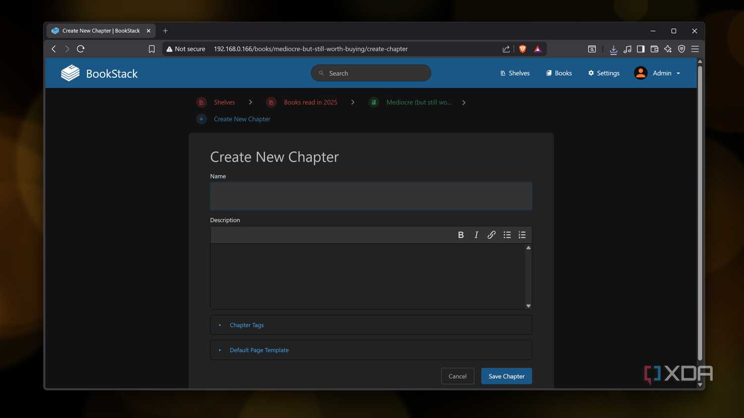This screenshot has width=744, height=418.
Task: Open the browser hamburger menu
Action: click(695, 49)
